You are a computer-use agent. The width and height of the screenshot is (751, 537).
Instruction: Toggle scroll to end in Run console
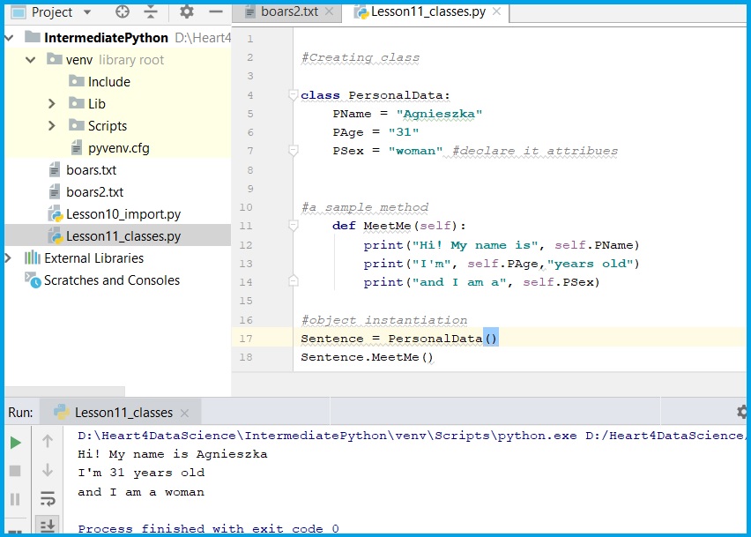click(48, 526)
